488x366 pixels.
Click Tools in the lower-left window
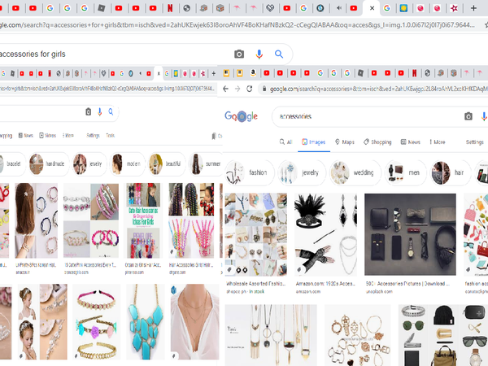[111, 135]
